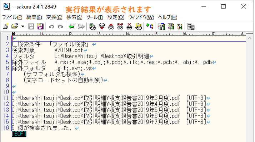Click the [EOF] marker
This screenshot has height=142, width=255.
click(19, 134)
